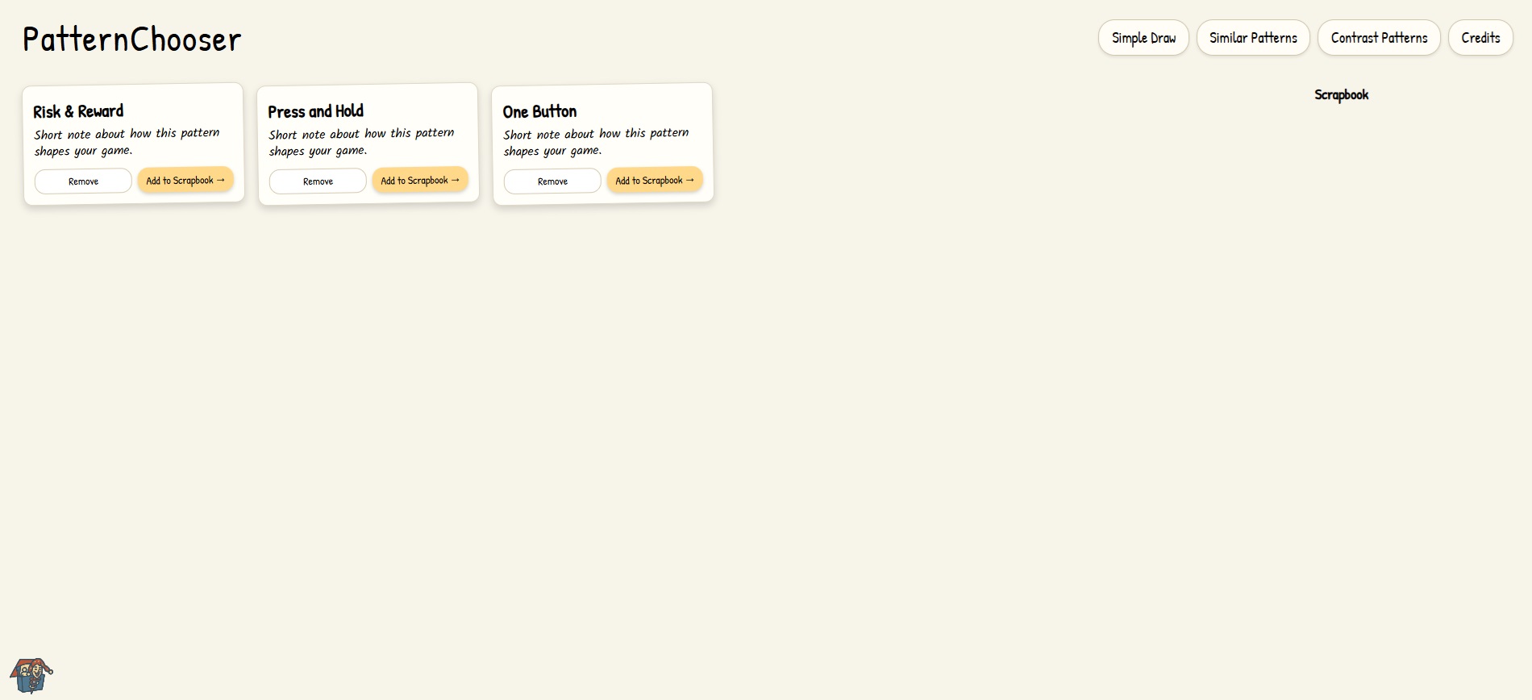Click the Press and Hold card heading
This screenshot has width=1532, height=700.
point(315,111)
